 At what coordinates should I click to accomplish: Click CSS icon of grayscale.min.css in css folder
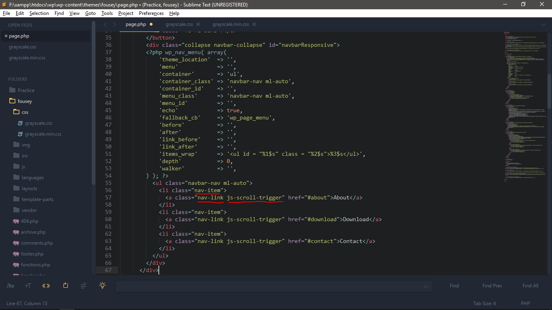point(20,134)
